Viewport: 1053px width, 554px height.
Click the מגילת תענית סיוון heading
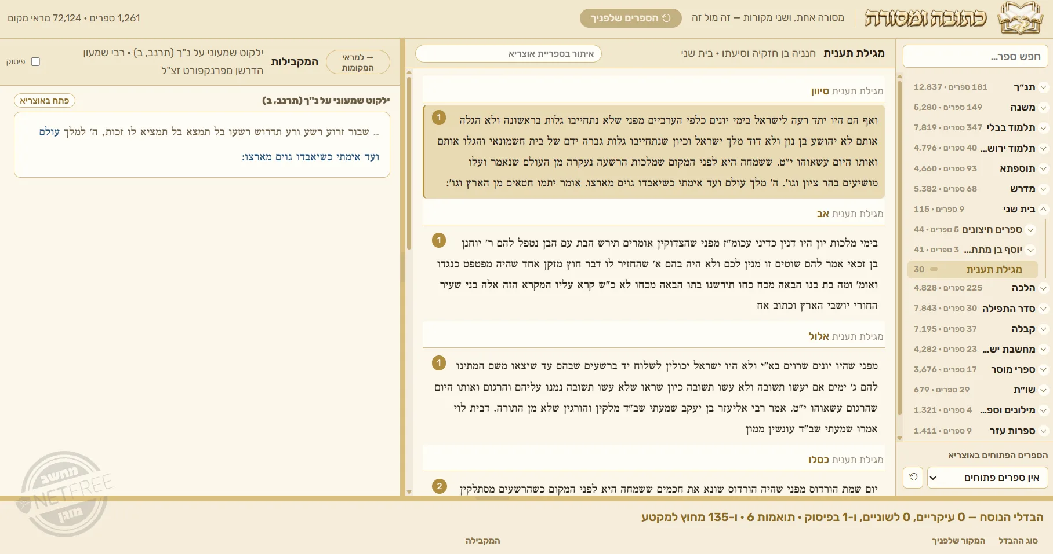[847, 91]
